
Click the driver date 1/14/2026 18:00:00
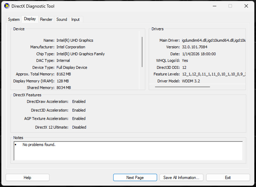point(199,54)
